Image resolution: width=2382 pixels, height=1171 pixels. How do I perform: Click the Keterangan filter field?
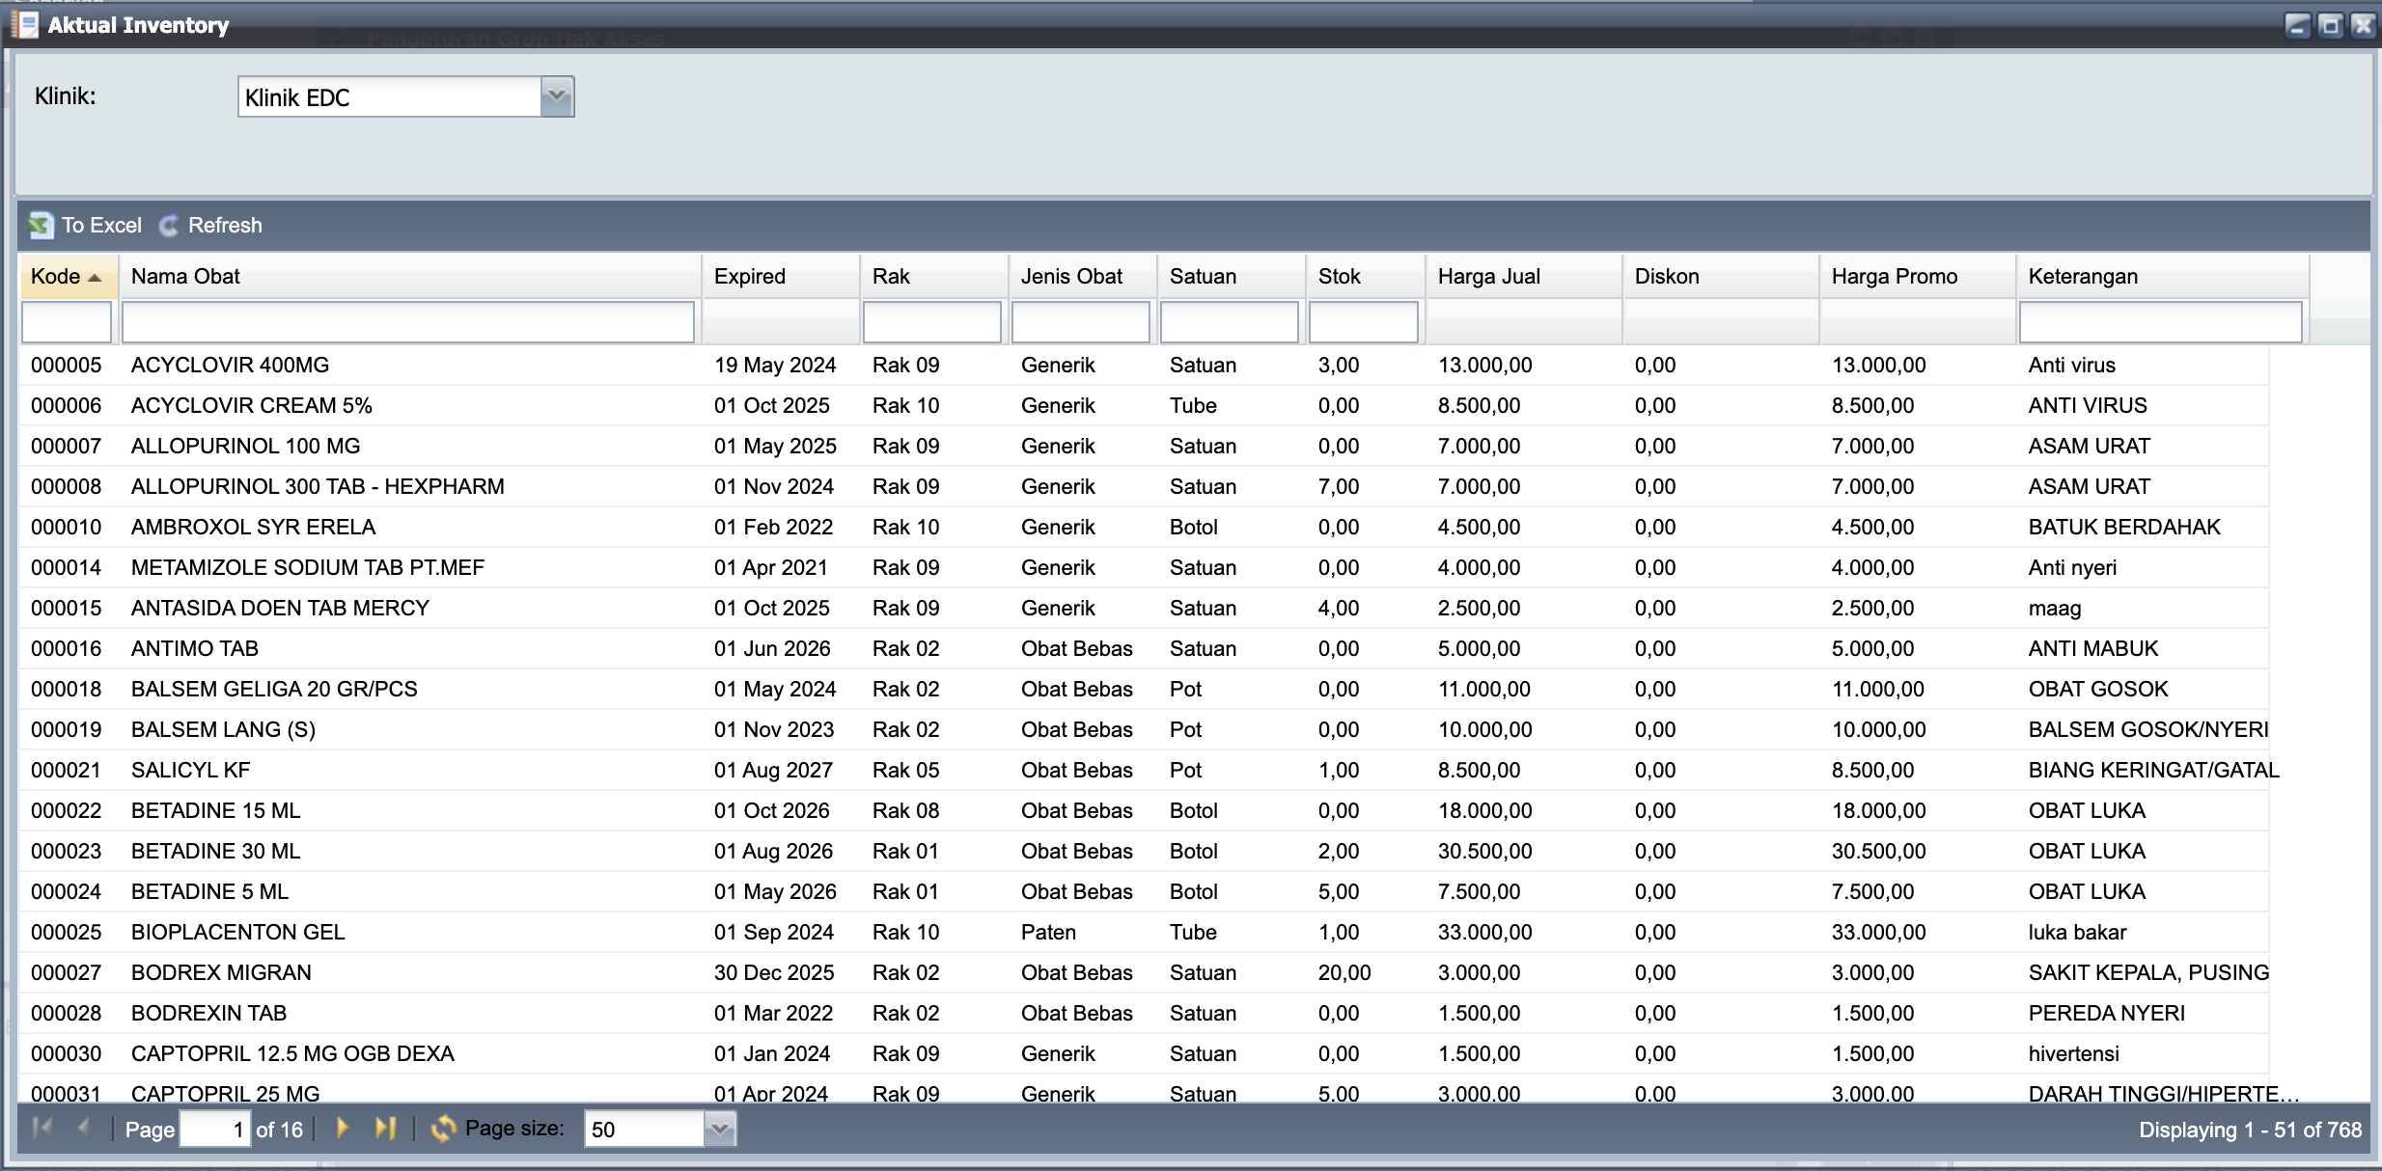(x=2160, y=322)
